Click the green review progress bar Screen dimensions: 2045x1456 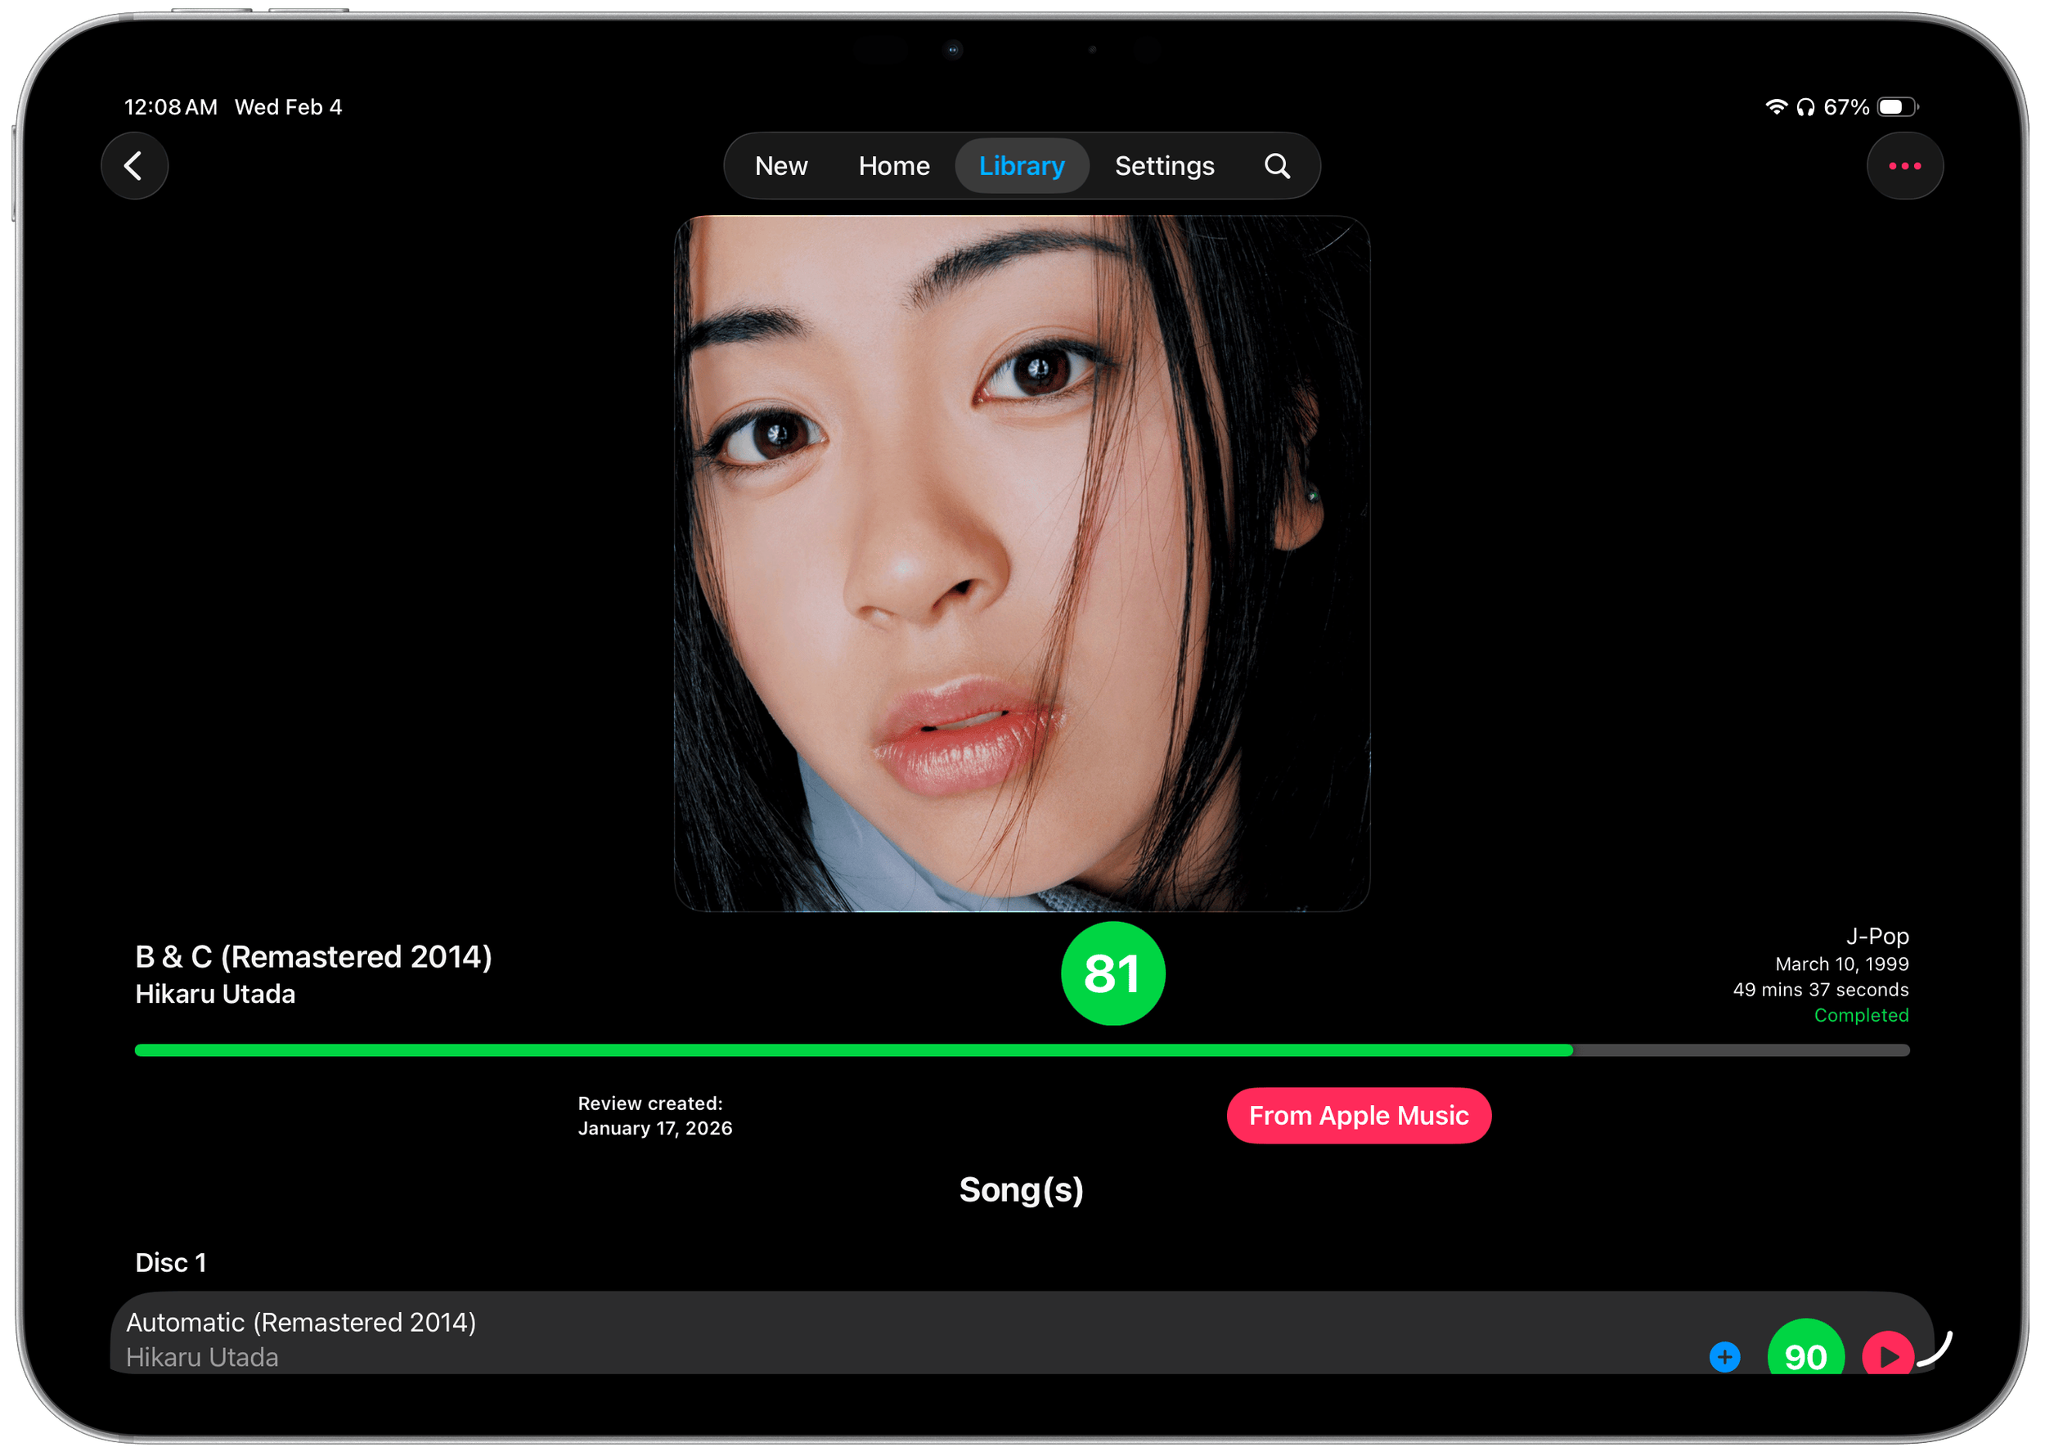852,1049
